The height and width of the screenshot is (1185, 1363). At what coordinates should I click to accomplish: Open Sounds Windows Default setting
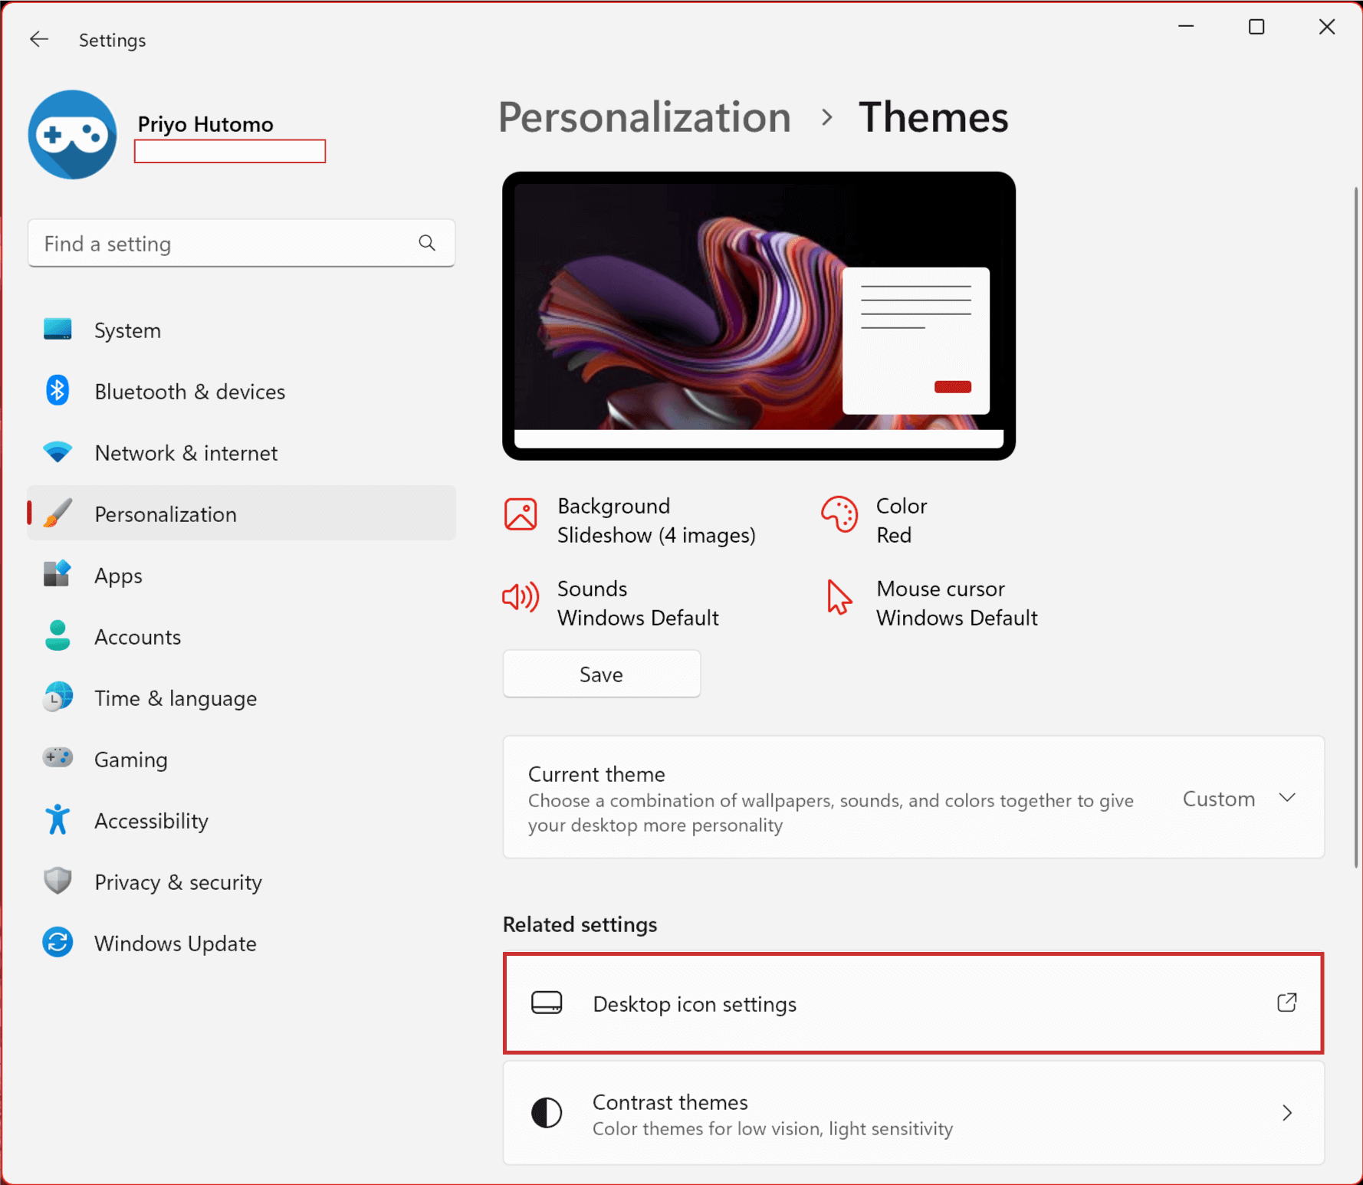tap(611, 603)
